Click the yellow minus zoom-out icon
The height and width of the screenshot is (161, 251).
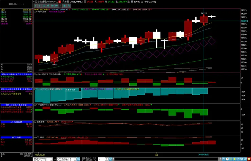pos(231,159)
